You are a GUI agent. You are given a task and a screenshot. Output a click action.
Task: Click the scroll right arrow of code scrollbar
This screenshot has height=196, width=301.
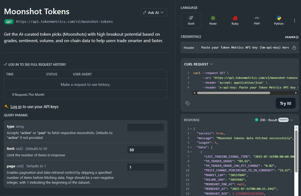click(x=296, y=93)
